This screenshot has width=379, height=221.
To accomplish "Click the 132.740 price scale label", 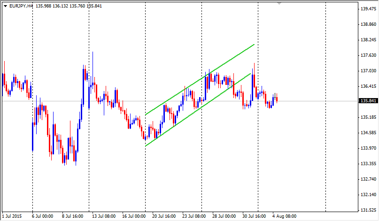I will click(x=368, y=179).
